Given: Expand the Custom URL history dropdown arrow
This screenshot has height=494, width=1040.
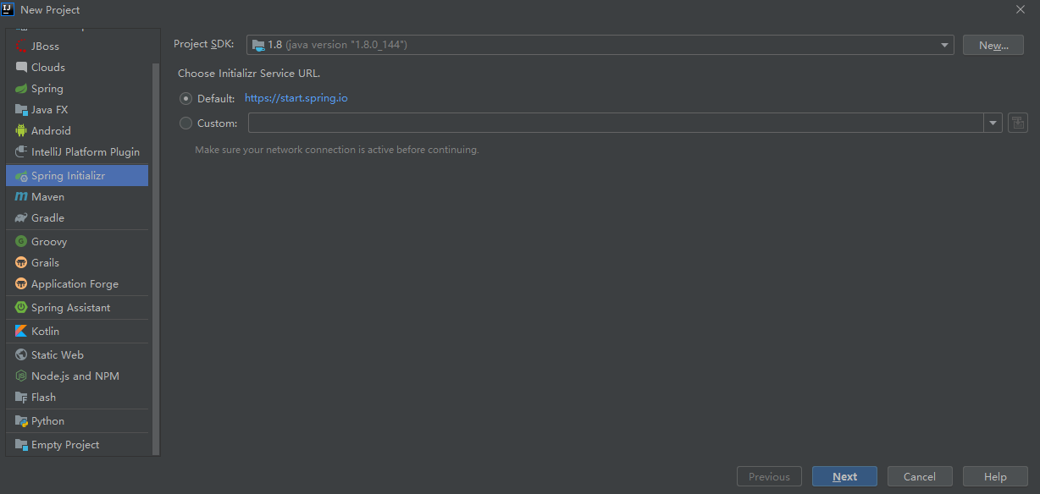Looking at the screenshot, I should point(993,124).
